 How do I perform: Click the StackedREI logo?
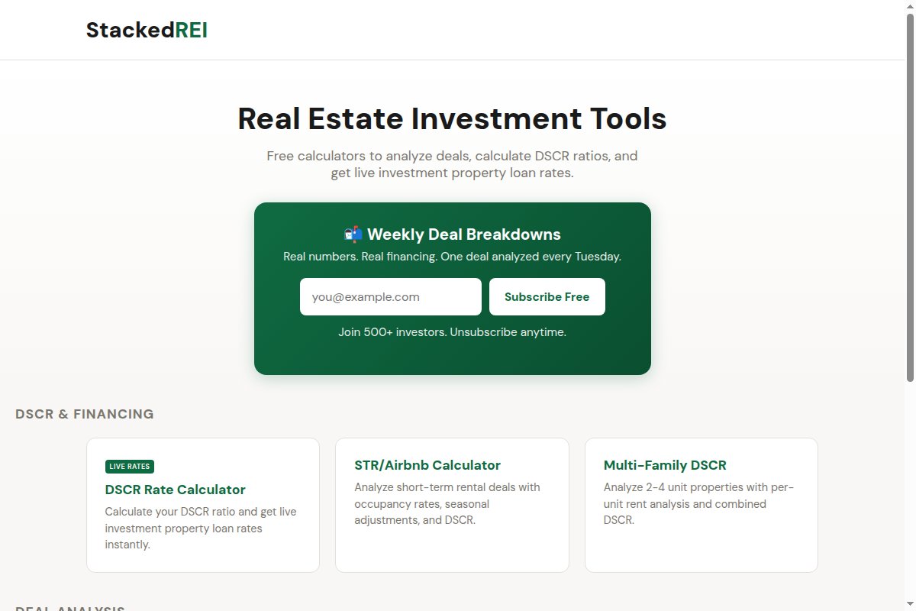pyautogui.click(x=147, y=30)
